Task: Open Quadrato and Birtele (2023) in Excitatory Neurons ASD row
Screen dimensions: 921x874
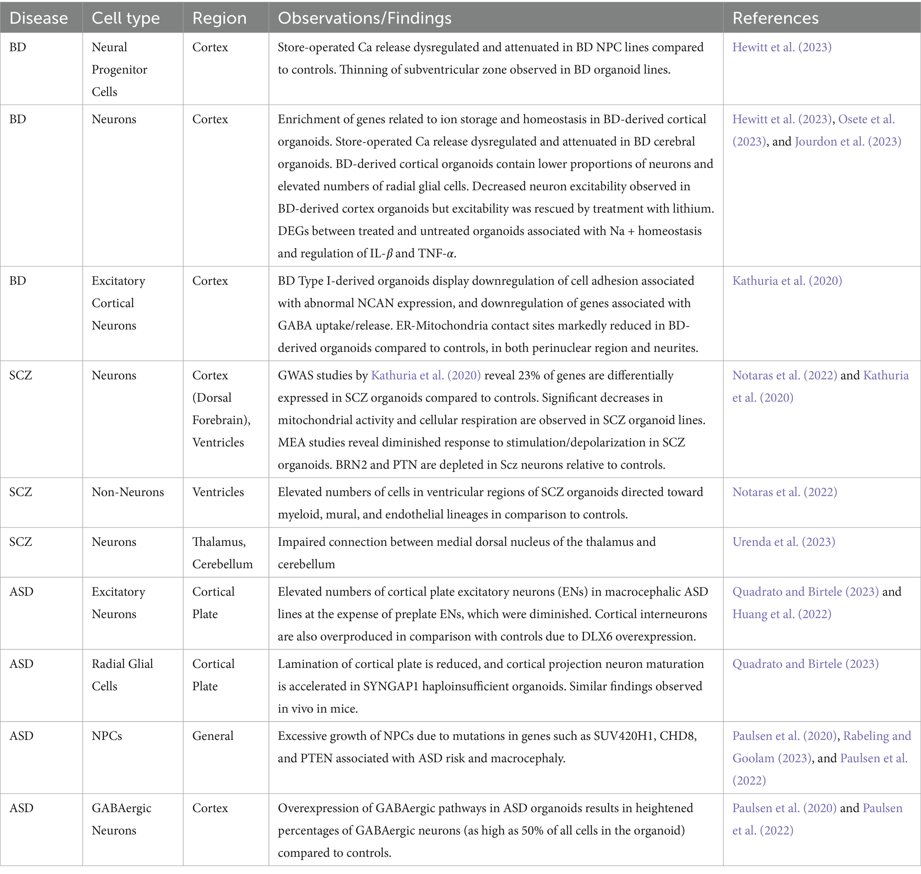Action: [806, 592]
